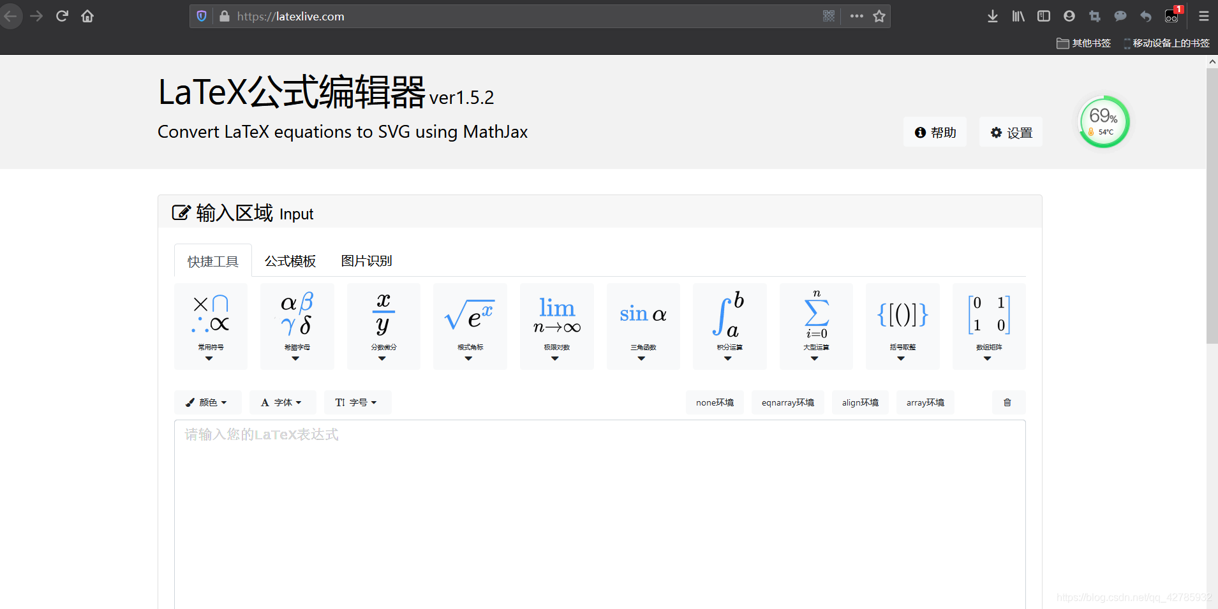Open the 字体 font dropdown
The width and height of the screenshot is (1218, 609).
283,402
